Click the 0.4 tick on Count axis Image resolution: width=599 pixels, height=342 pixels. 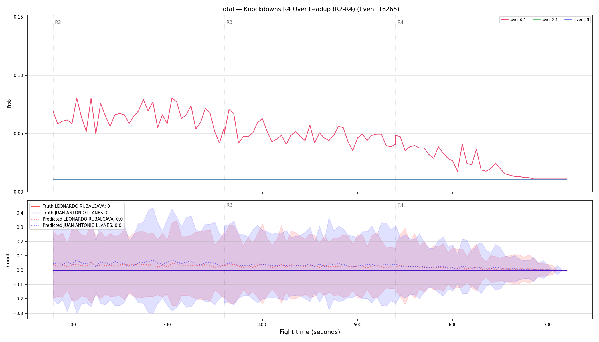point(20,213)
